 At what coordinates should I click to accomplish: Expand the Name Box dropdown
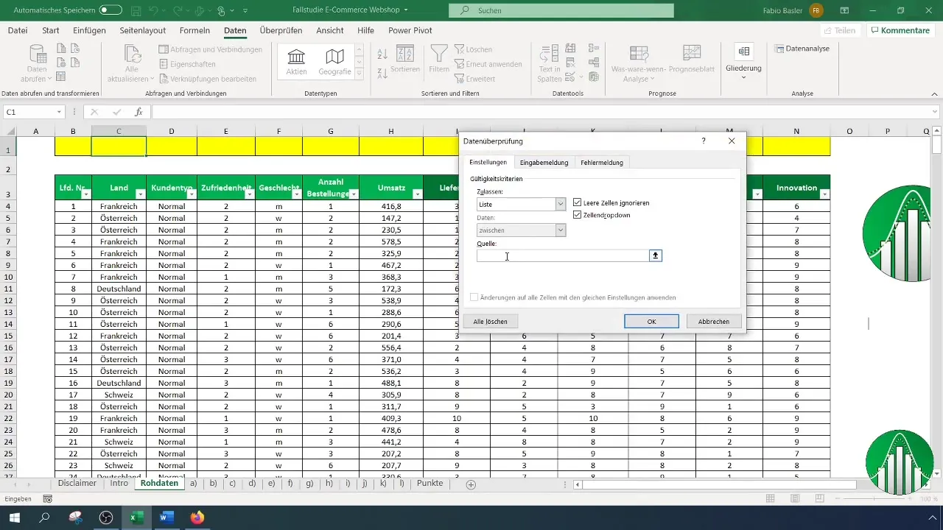coord(59,112)
